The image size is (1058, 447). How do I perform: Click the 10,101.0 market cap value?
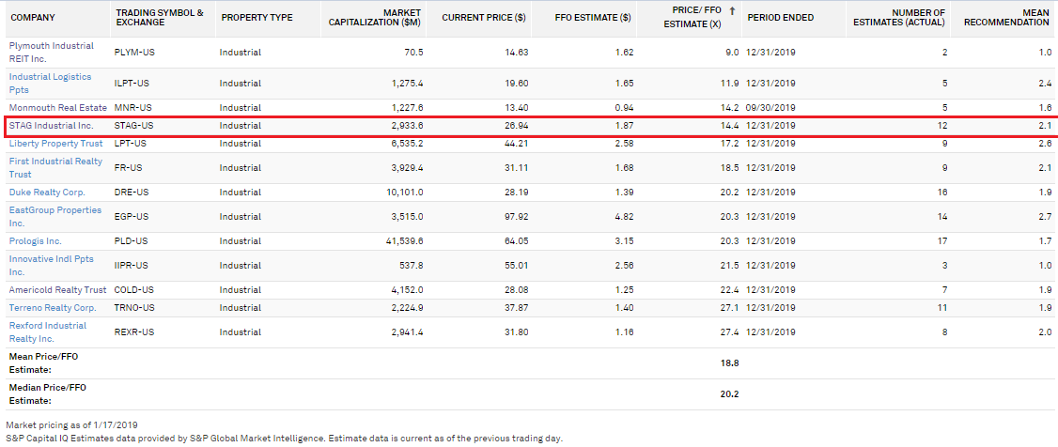pos(405,193)
